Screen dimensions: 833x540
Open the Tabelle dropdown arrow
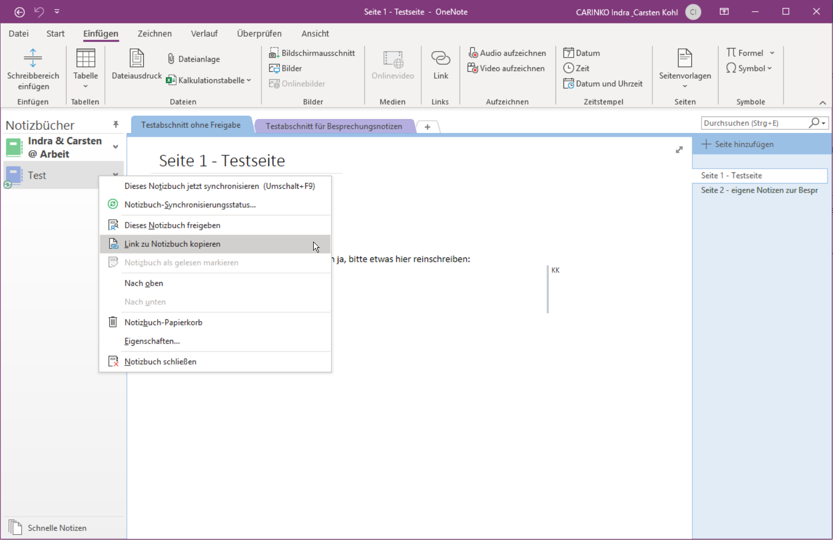pyautogui.click(x=86, y=86)
